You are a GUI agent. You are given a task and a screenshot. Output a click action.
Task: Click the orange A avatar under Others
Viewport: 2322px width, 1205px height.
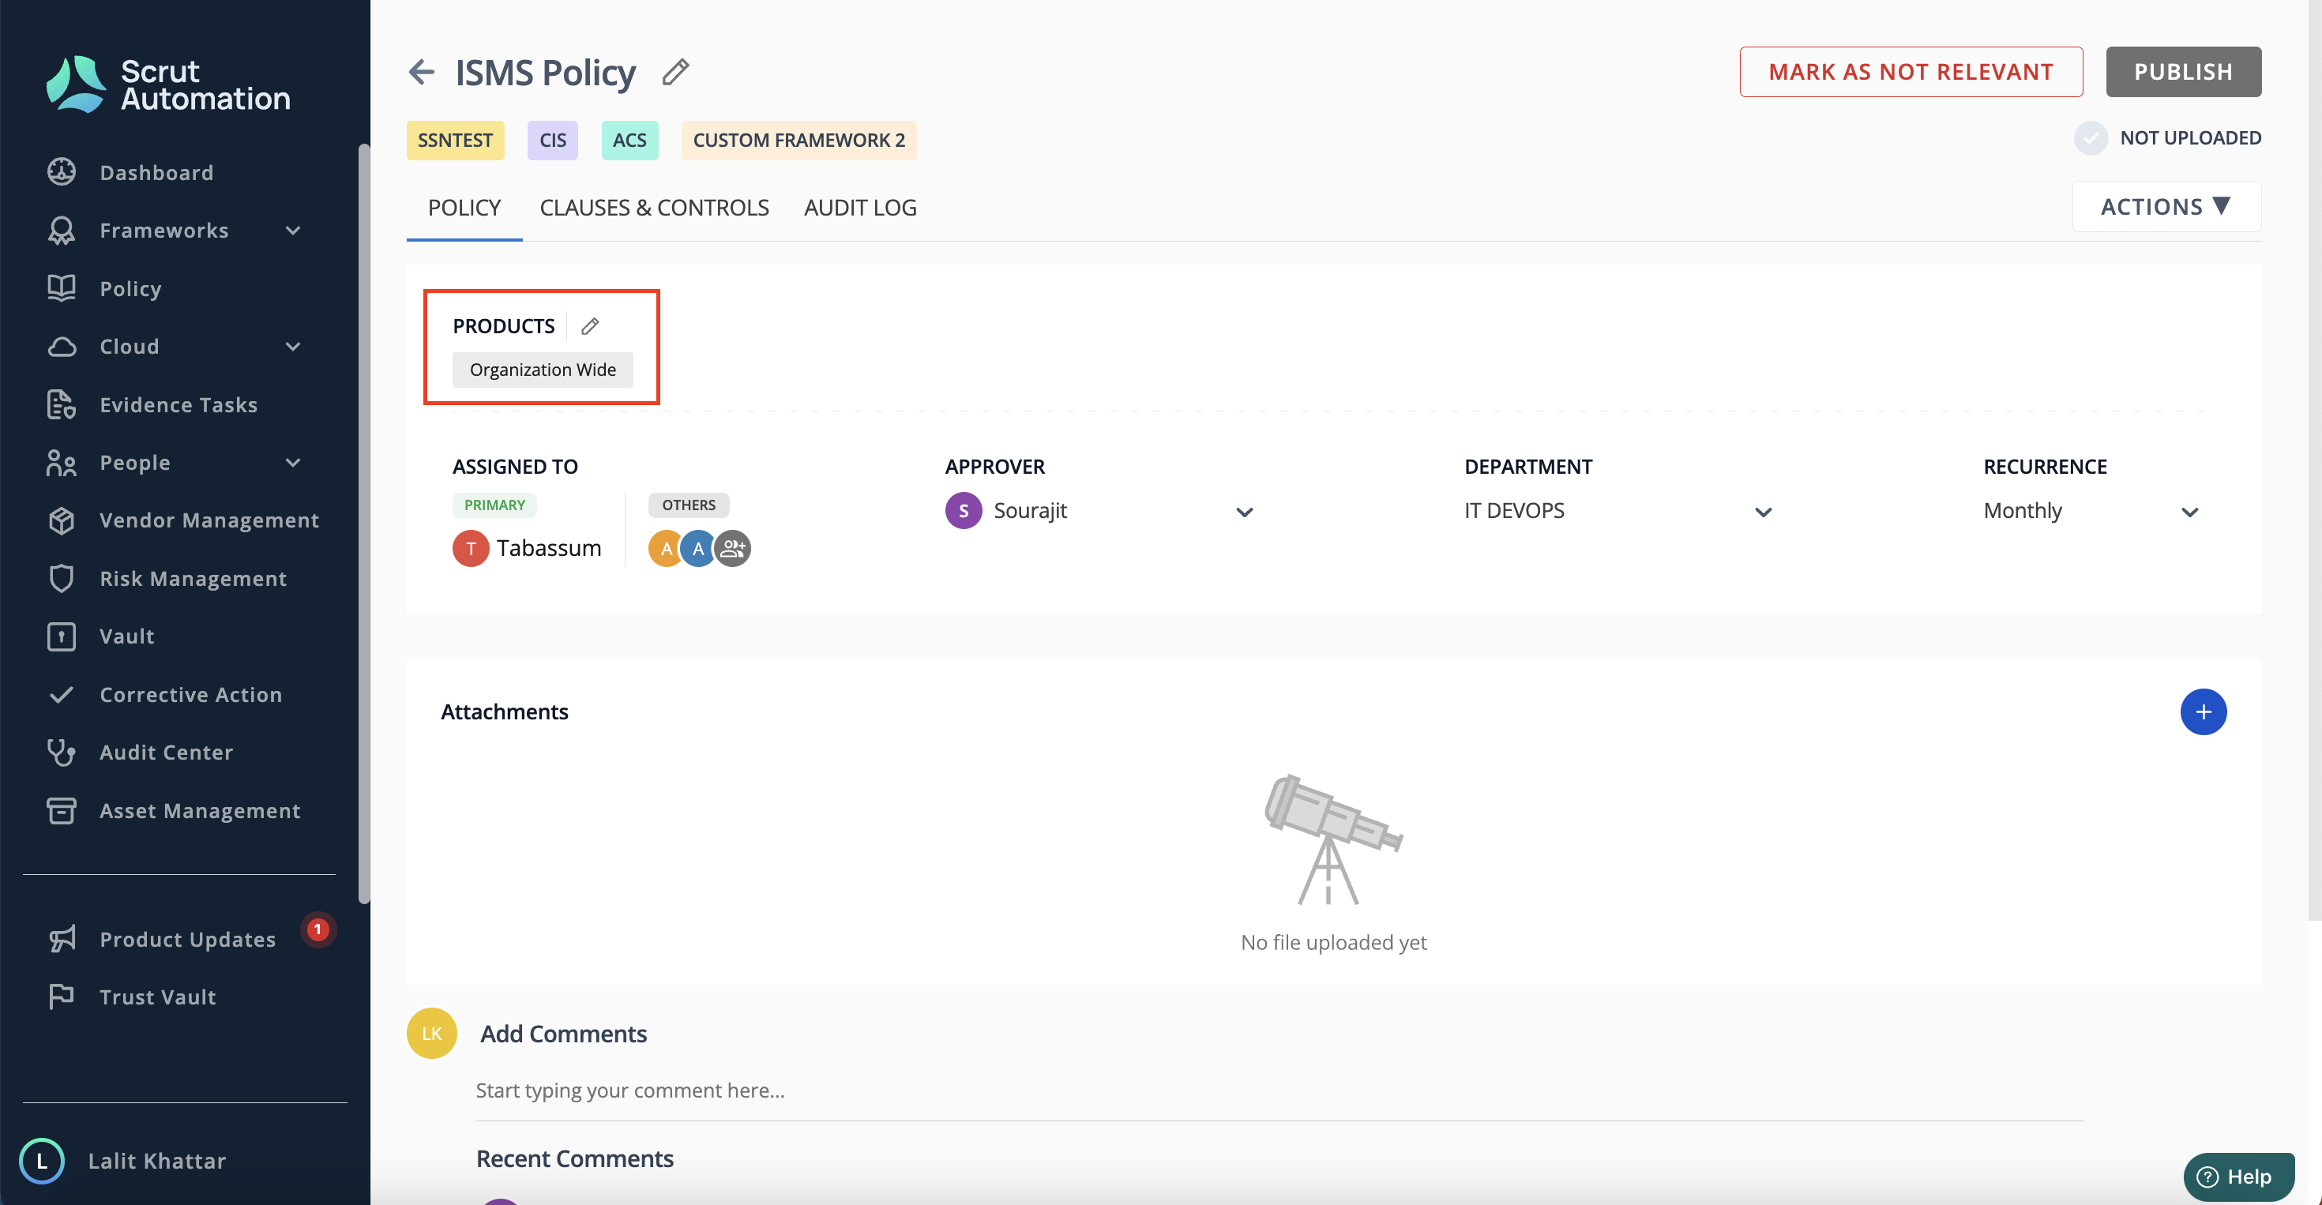click(665, 548)
